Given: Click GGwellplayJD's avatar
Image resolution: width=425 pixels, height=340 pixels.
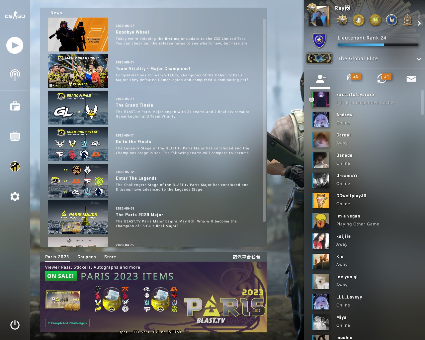Looking at the screenshot, I should tap(321, 200).
